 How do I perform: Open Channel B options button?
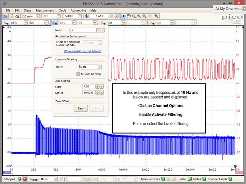click(54, 23)
